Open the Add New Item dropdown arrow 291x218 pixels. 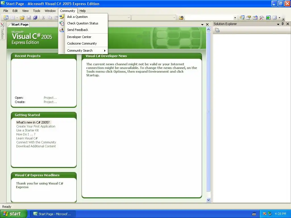pyautogui.click(x=17, y=18)
